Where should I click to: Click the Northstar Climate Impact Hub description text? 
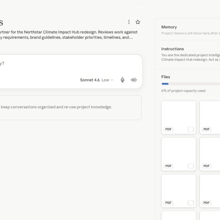[69, 35]
